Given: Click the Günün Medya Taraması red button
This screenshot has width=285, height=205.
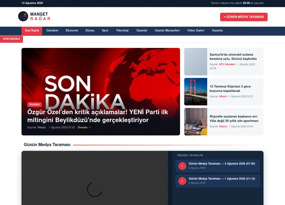Looking at the screenshot, I should (244, 17).
